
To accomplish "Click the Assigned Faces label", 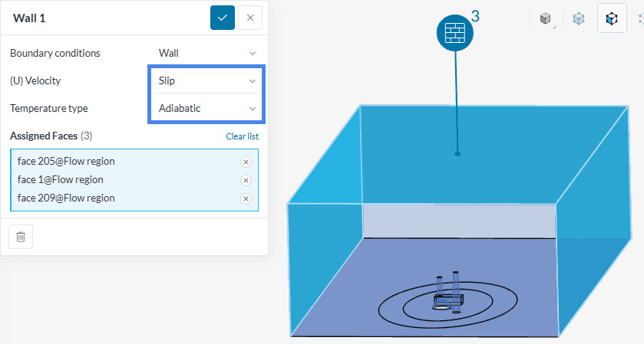I will pos(44,136).
